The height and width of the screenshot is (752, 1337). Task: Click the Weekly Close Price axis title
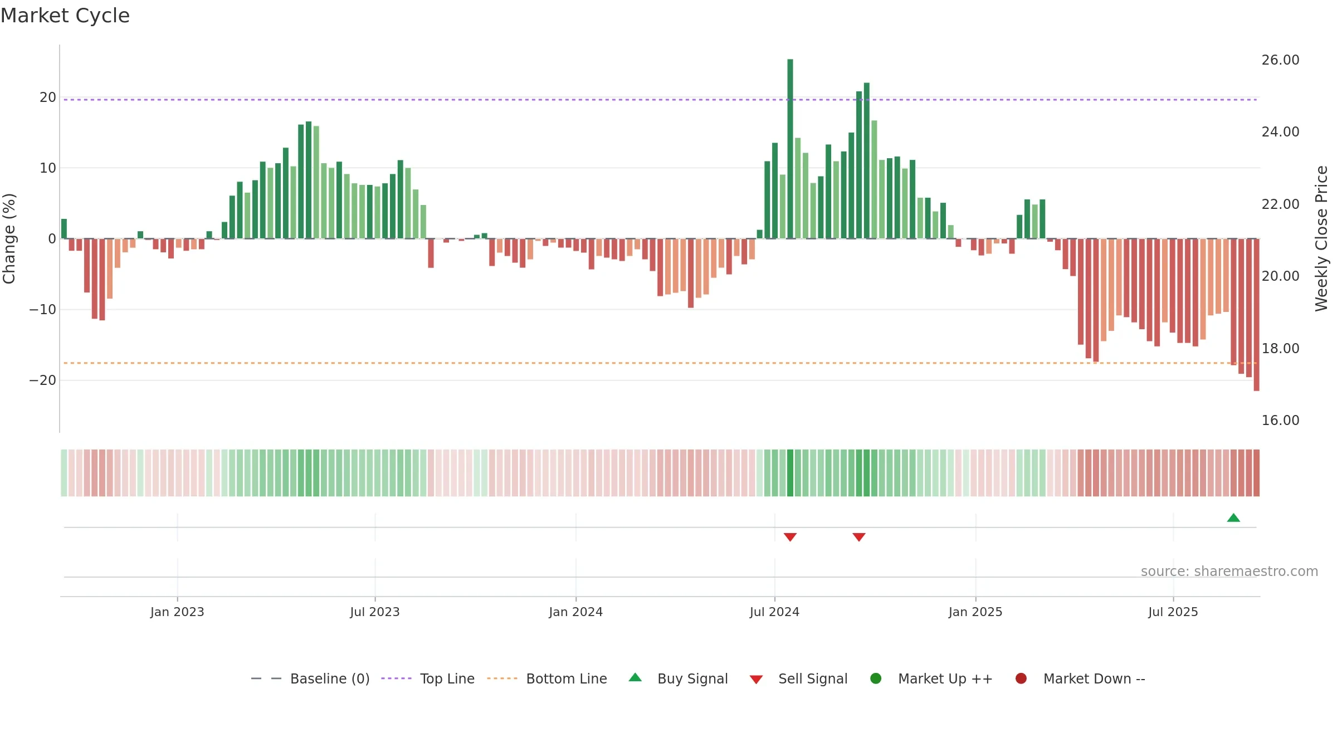1321,238
